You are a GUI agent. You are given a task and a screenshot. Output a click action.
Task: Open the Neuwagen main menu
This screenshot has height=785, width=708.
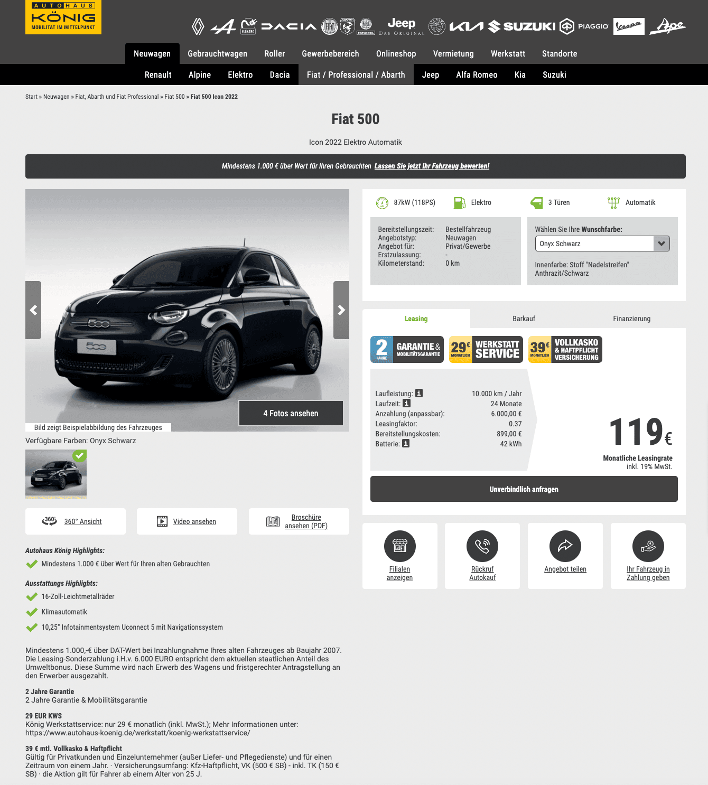(152, 53)
